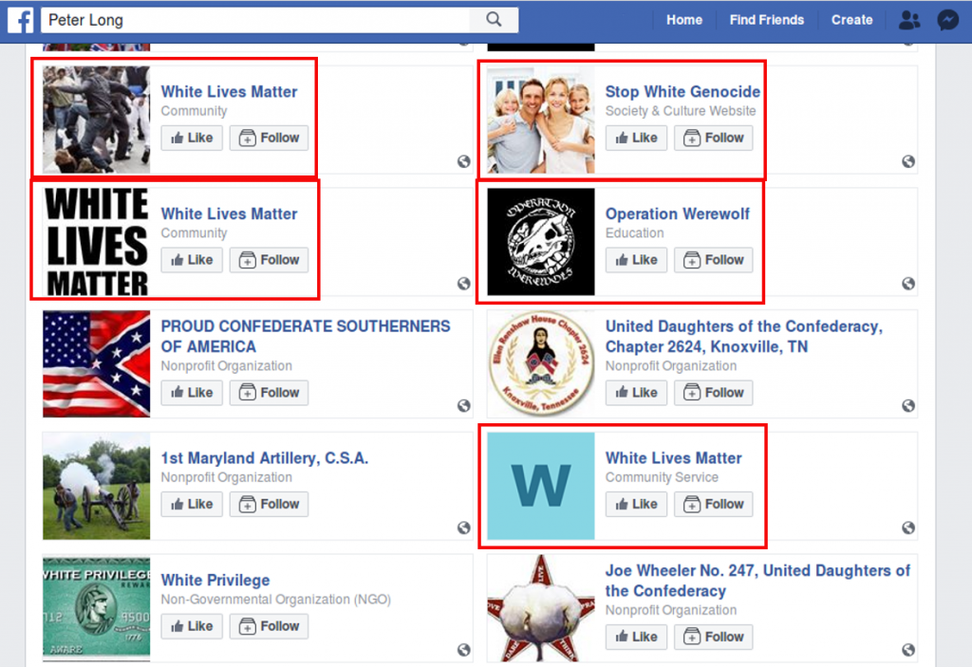
Task: Click the Facebook logo icon
Action: pyautogui.click(x=21, y=20)
